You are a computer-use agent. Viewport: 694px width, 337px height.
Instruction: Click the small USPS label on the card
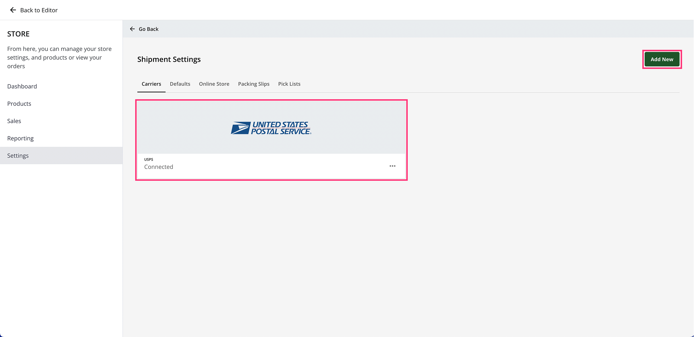pyautogui.click(x=149, y=159)
